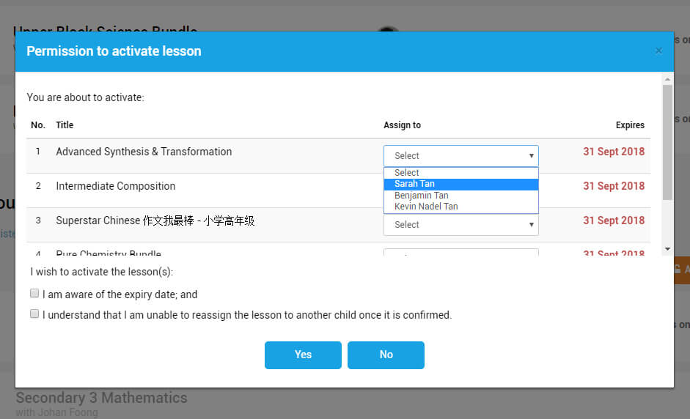Image resolution: width=690 pixels, height=419 pixels.
Task: Click the dialog's vertical scrollbar thumb
Action: [x=667, y=142]
